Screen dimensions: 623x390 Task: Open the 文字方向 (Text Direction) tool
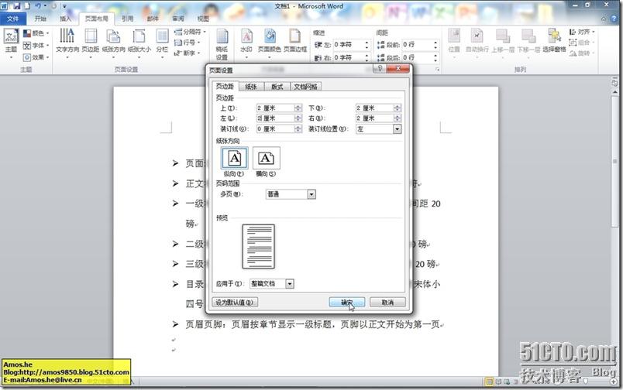pos(67,41)
